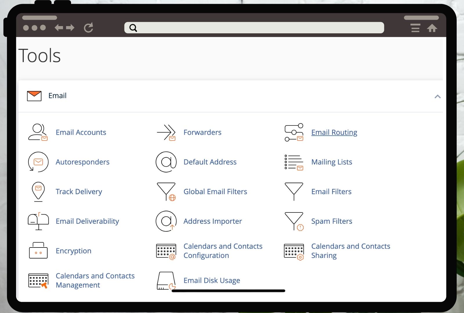Click the Email Filters funnel icon

click(x=294, y=192)
